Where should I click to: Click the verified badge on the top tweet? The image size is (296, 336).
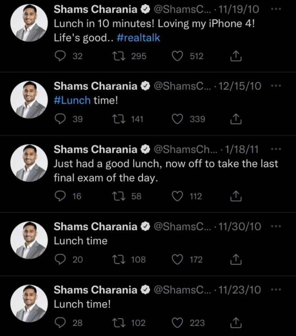tap(145, 9)
